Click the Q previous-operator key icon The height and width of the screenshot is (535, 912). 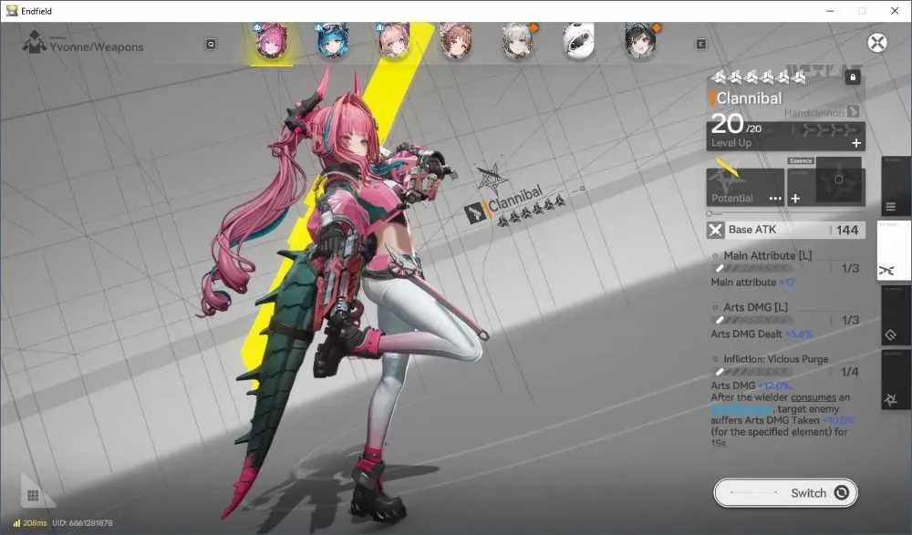[211, 44]
